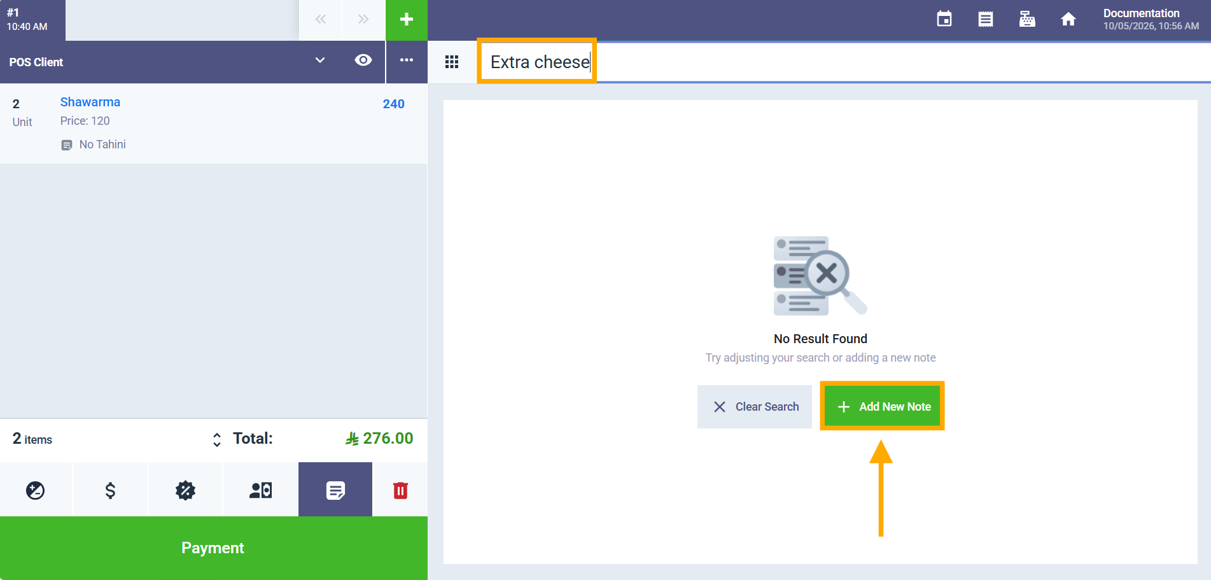Click the total amount 276.00
This screenshot has height=580, width=1211.
click(379, 439)
